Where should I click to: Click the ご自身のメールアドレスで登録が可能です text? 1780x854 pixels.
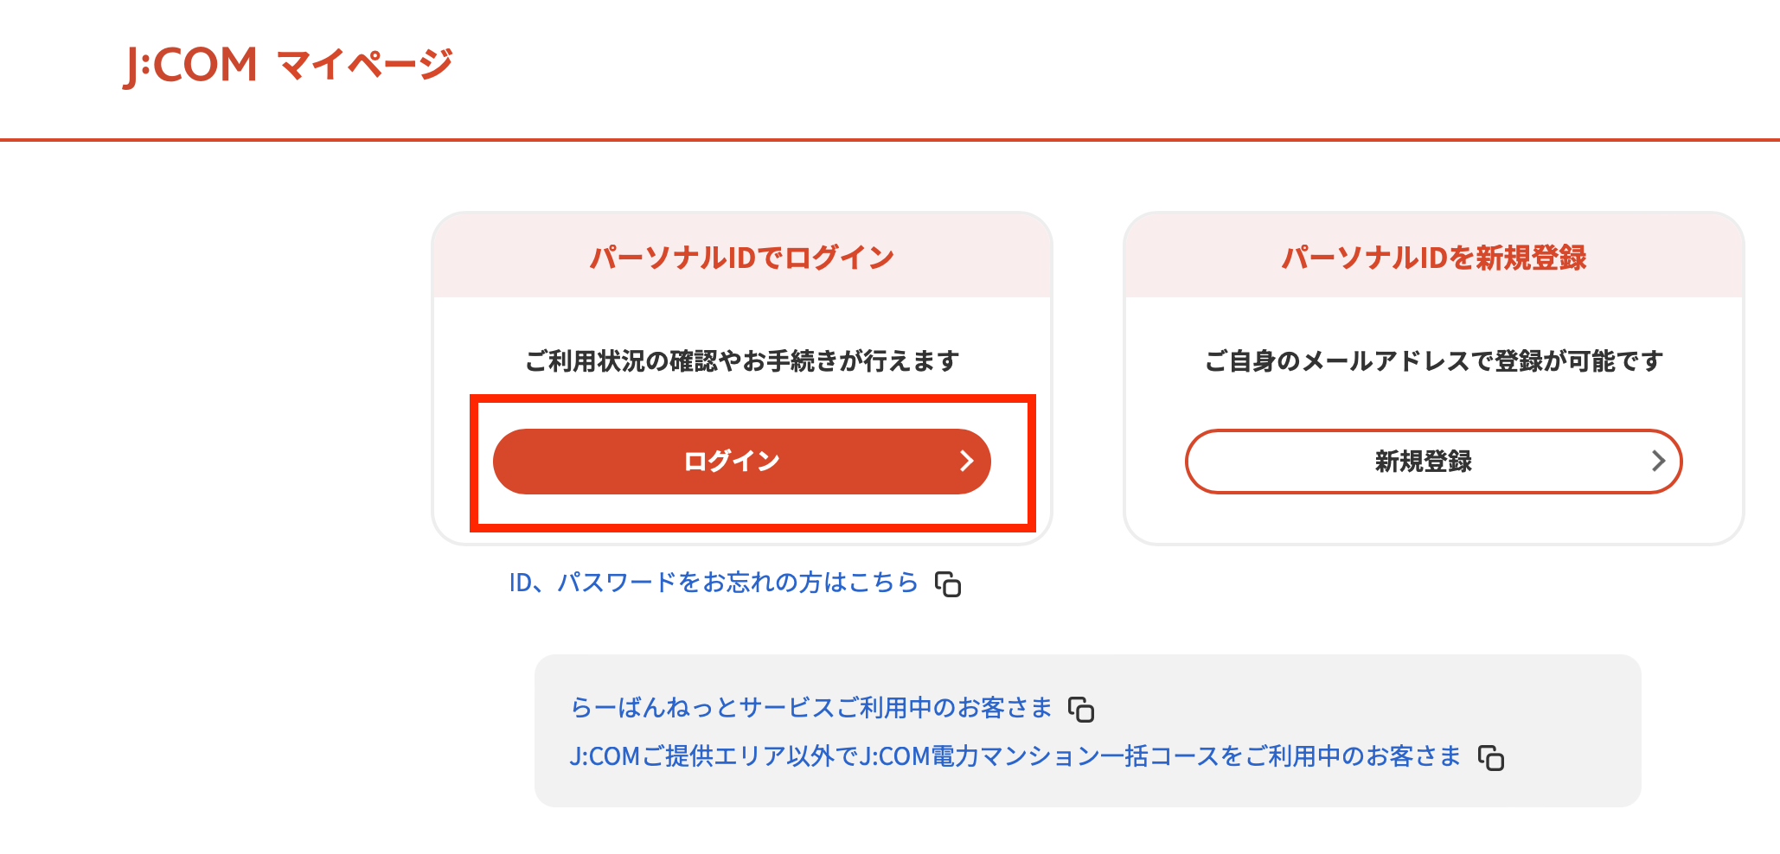click(1433, 360)
